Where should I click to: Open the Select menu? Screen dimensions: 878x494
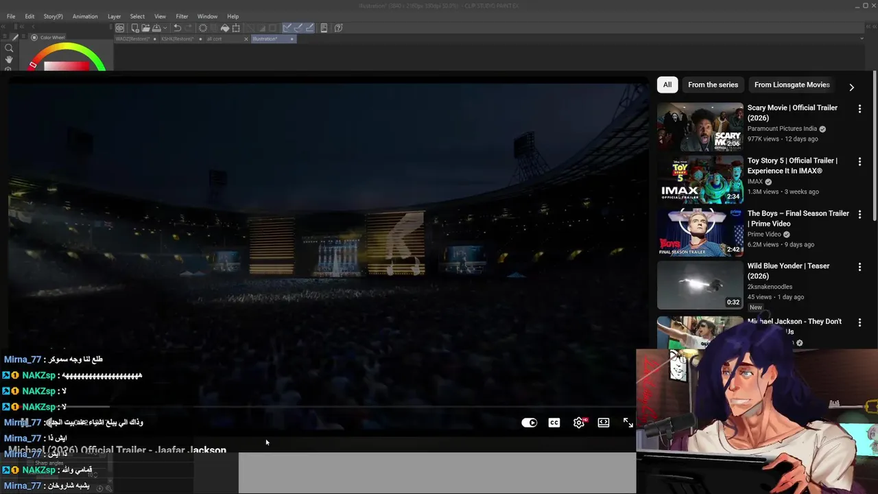pos(137,16)
